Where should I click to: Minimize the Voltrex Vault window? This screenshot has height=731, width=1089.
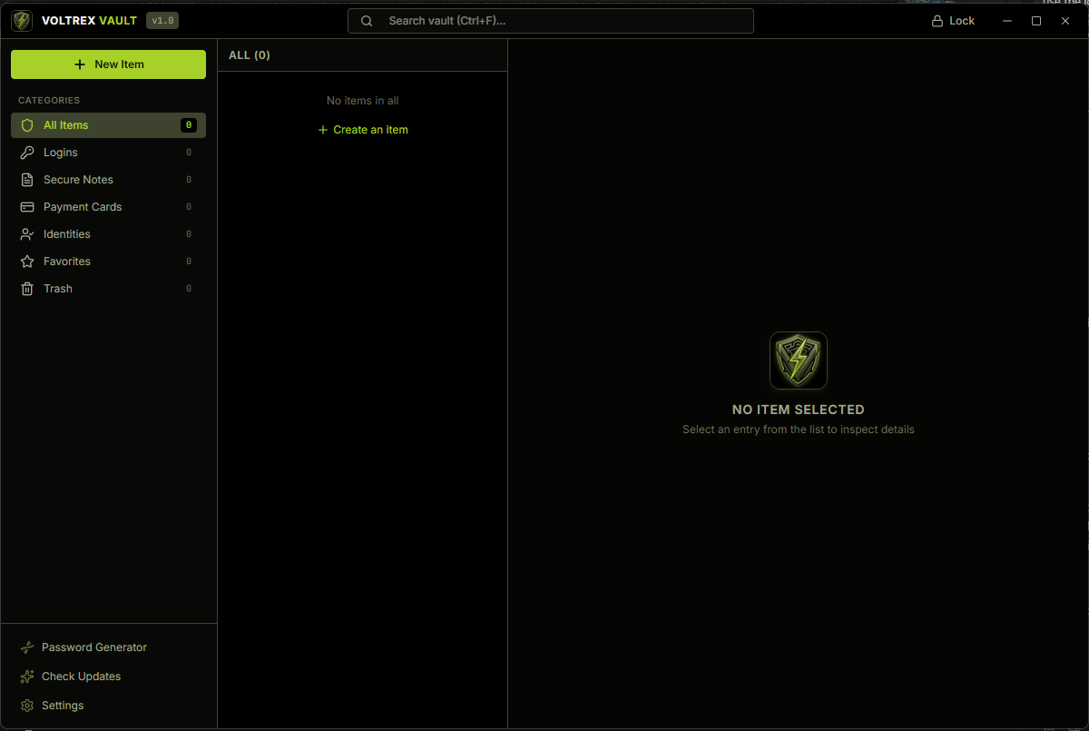(1007, 21)
